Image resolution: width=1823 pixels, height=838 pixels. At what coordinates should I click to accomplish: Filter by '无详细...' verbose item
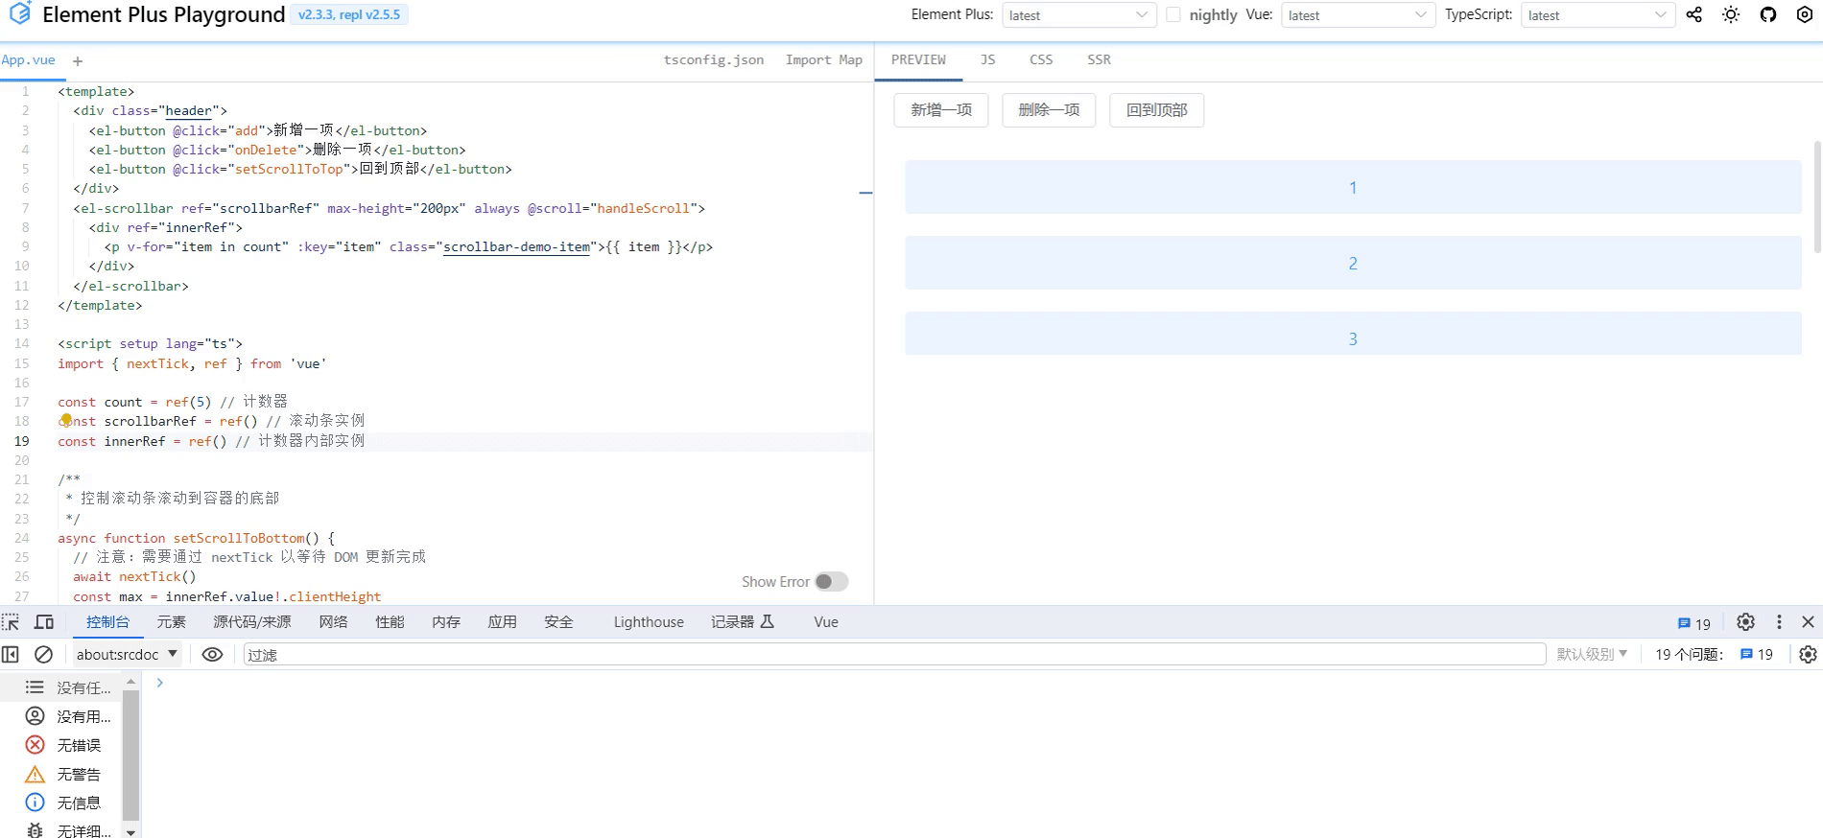pos(69,830)
